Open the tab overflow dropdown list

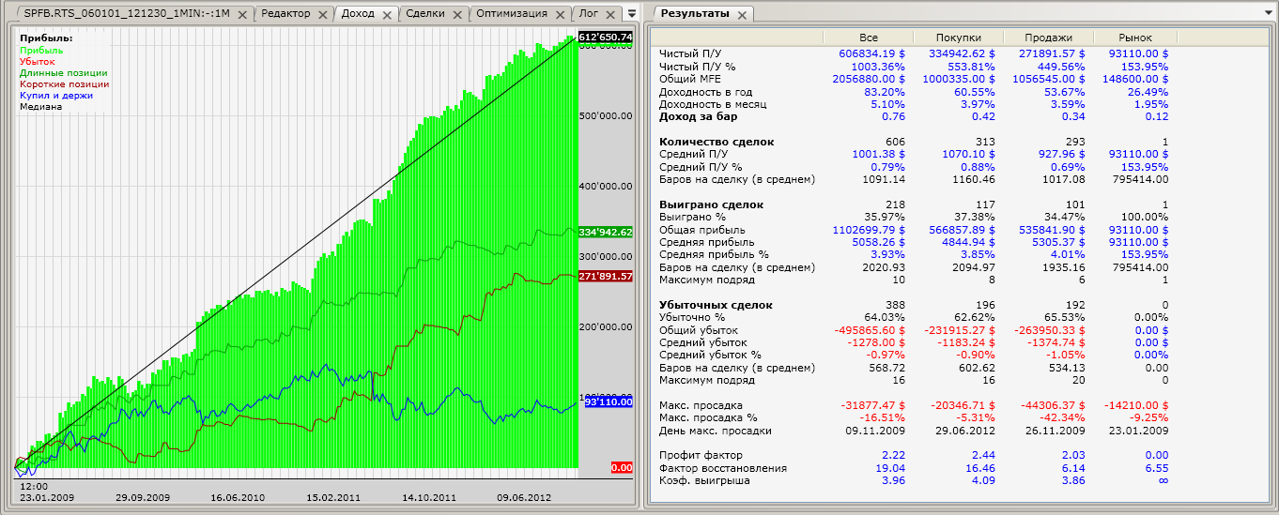[631, 14]
